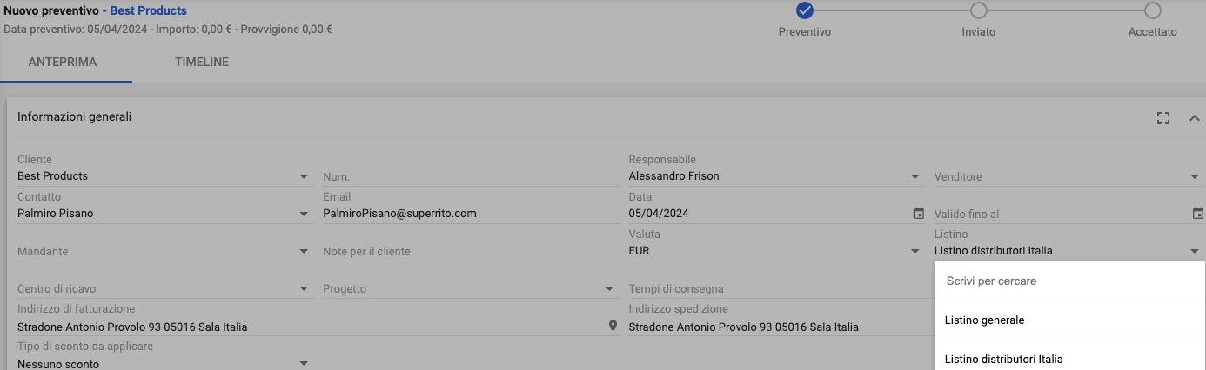
Task: Choose Listino generale from the list
Action: coord(984,320)
